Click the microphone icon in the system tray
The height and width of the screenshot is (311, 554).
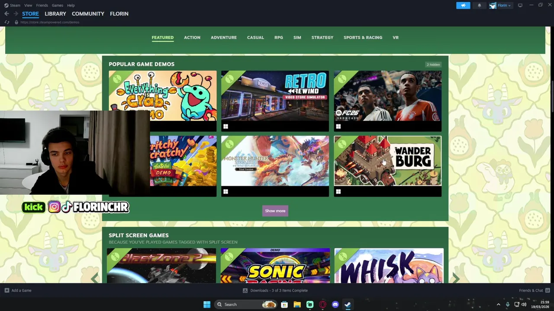pos(508,305)
